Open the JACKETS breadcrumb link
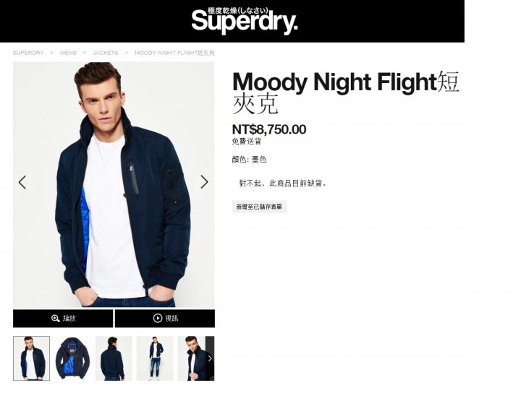The height and width of the screenshot is (393, 521). coord(106,53)
